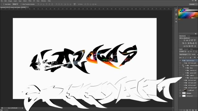This screenshot has width=198, height=111.
Task: Open the Auto-Select Group dropdown
Action: (x=15, y=4)
